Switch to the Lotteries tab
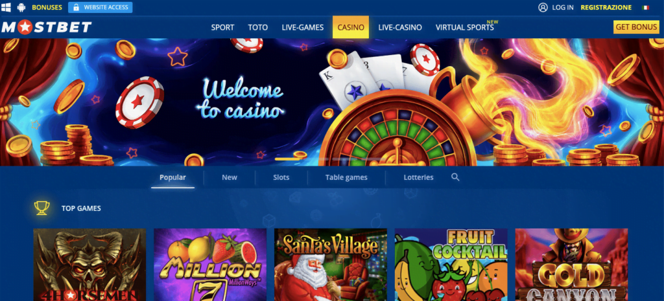 [418, 177]
